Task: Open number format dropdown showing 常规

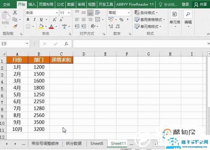Action: click(x=129, y=13)
